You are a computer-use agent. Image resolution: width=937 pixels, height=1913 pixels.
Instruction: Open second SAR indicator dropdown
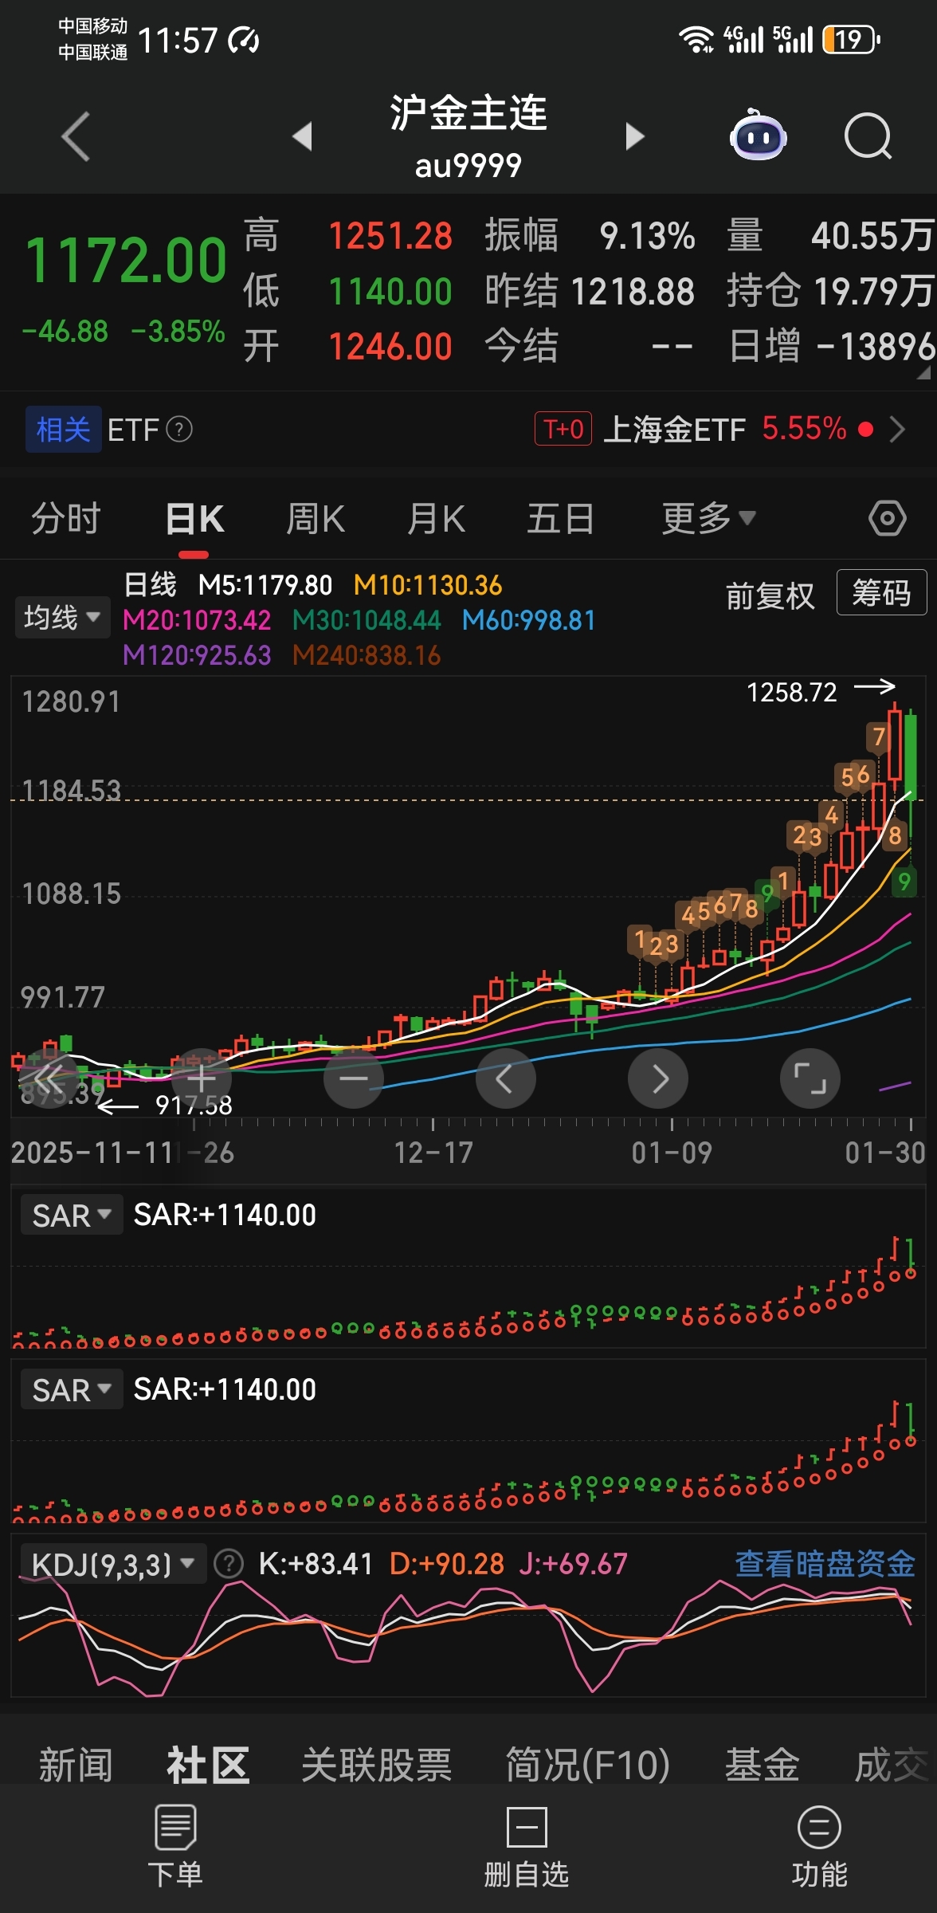(72, 1390)
